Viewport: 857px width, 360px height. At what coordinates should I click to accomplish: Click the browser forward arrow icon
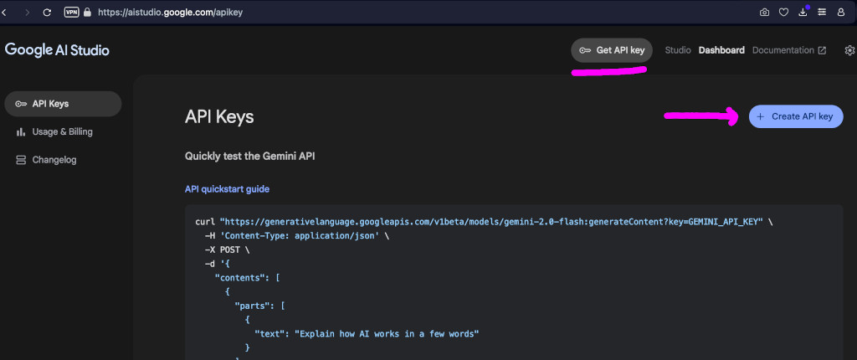pyautogui.click(x=28, y=12)
